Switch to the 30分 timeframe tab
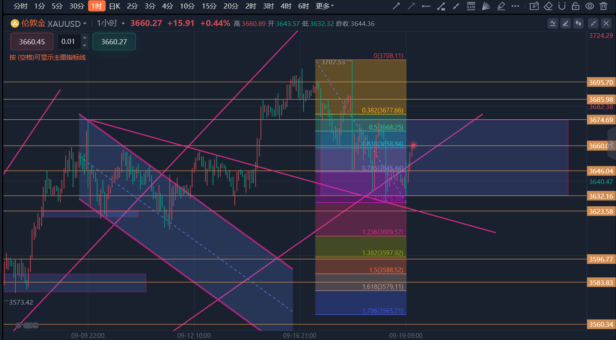 tap(77, 6)
